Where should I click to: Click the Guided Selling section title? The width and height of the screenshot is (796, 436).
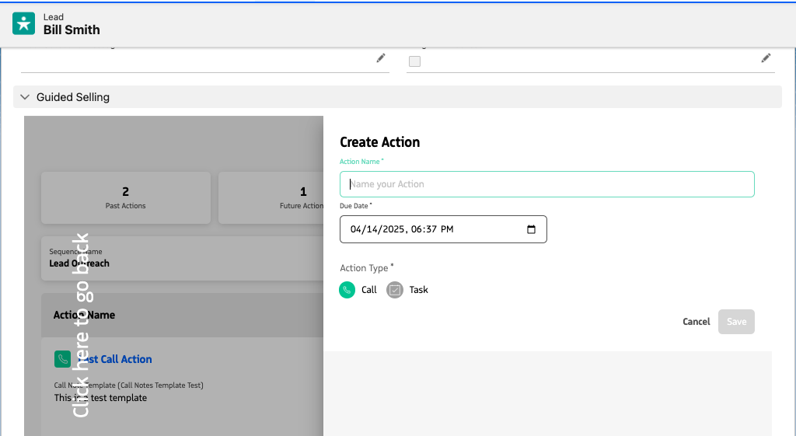coord(73,97)
